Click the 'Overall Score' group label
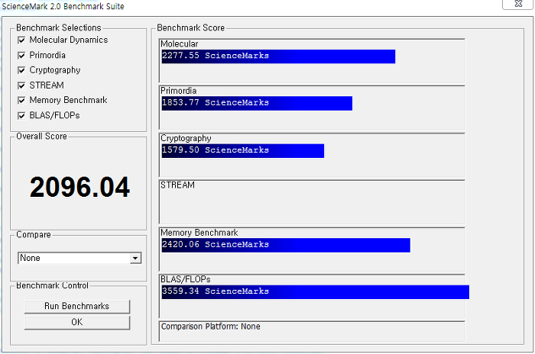The height and width of the screenshot is (354, 535). tap(41, 137)
